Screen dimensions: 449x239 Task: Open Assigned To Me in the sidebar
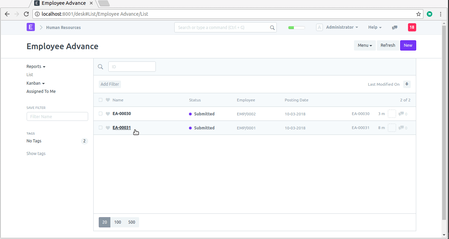pyautogui.click(x=41, y=92)
